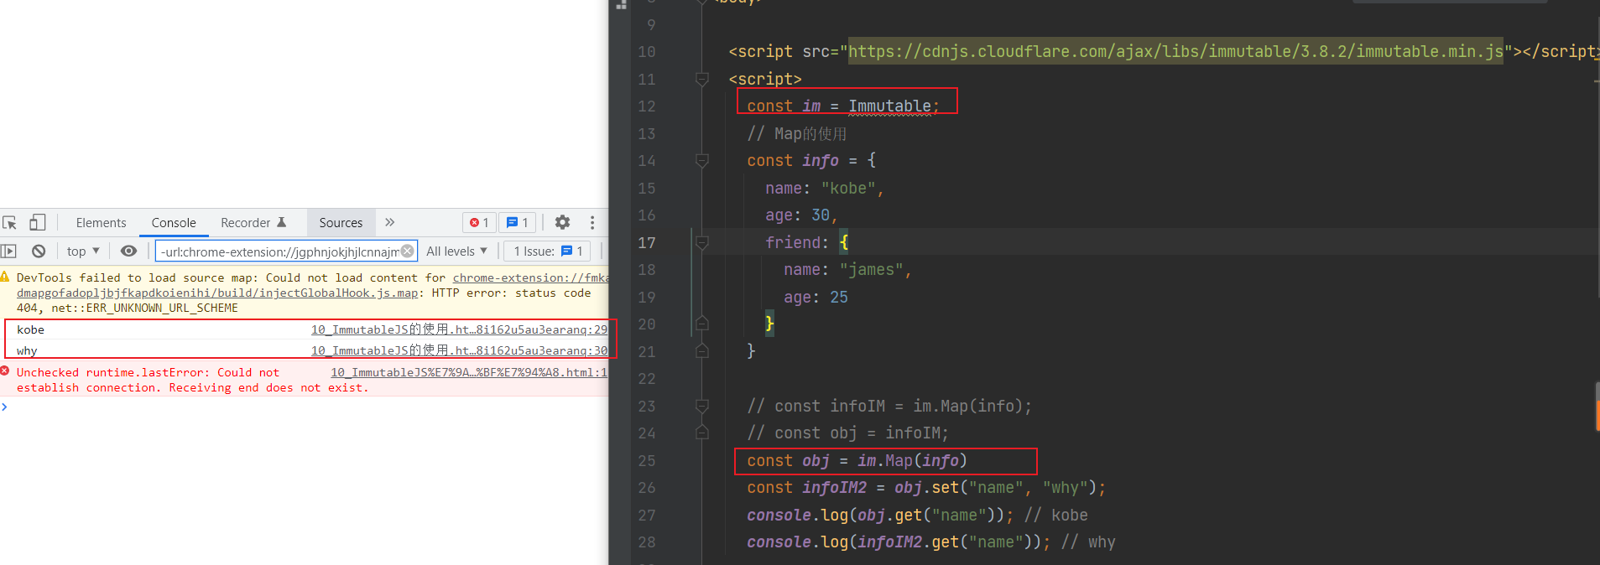Open the 'top' JavaScript context dropdown
The height and width of the screenshot is (565, 1600).
click(x=83, y=251)
